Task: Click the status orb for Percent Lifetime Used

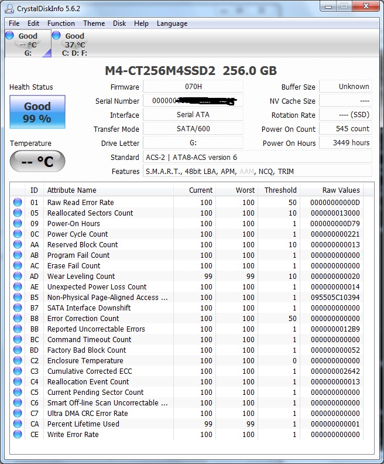Action: tap(18, 424)
